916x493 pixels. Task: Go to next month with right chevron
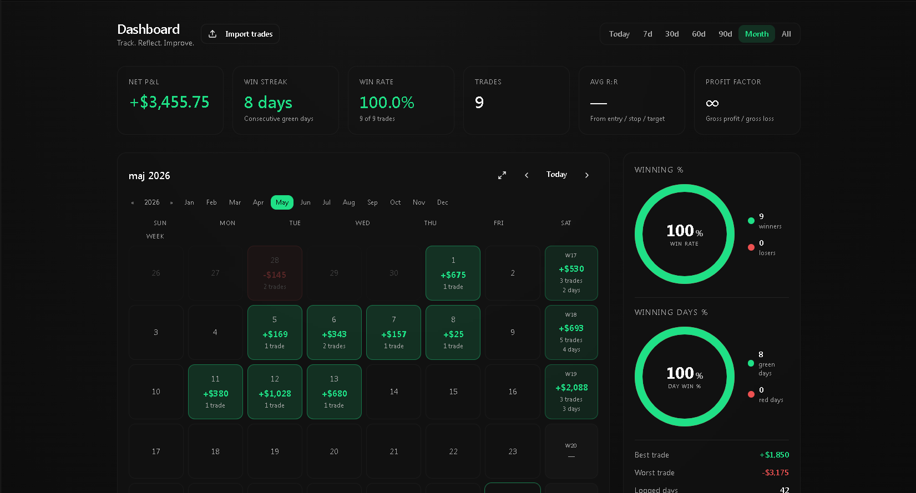(x=587, y=175)
